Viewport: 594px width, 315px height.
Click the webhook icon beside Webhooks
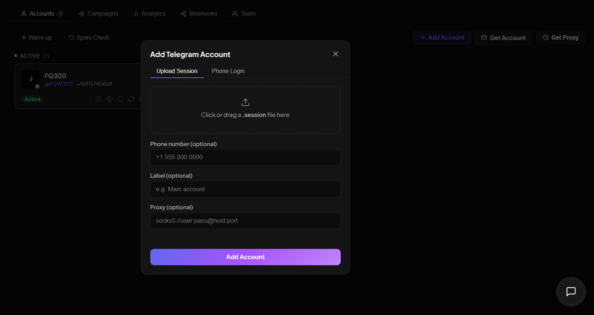(x=183, y=14)
